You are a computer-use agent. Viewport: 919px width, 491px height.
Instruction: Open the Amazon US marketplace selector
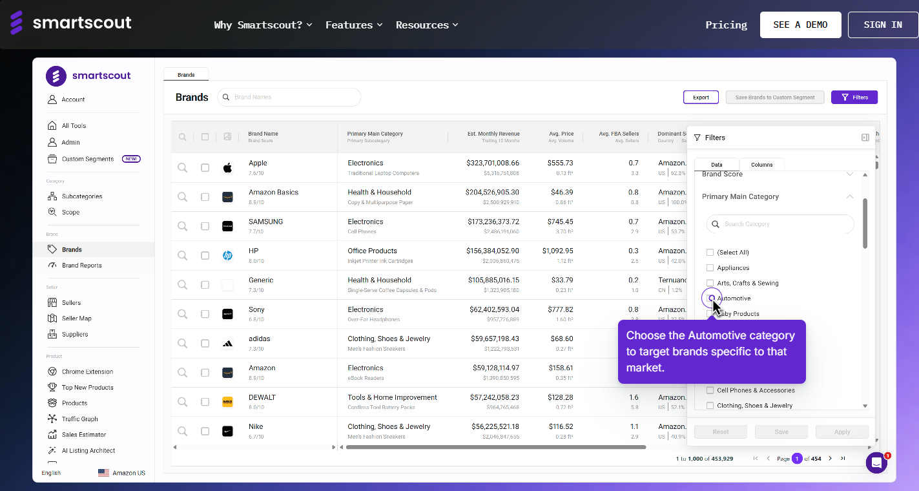(122, 473)
